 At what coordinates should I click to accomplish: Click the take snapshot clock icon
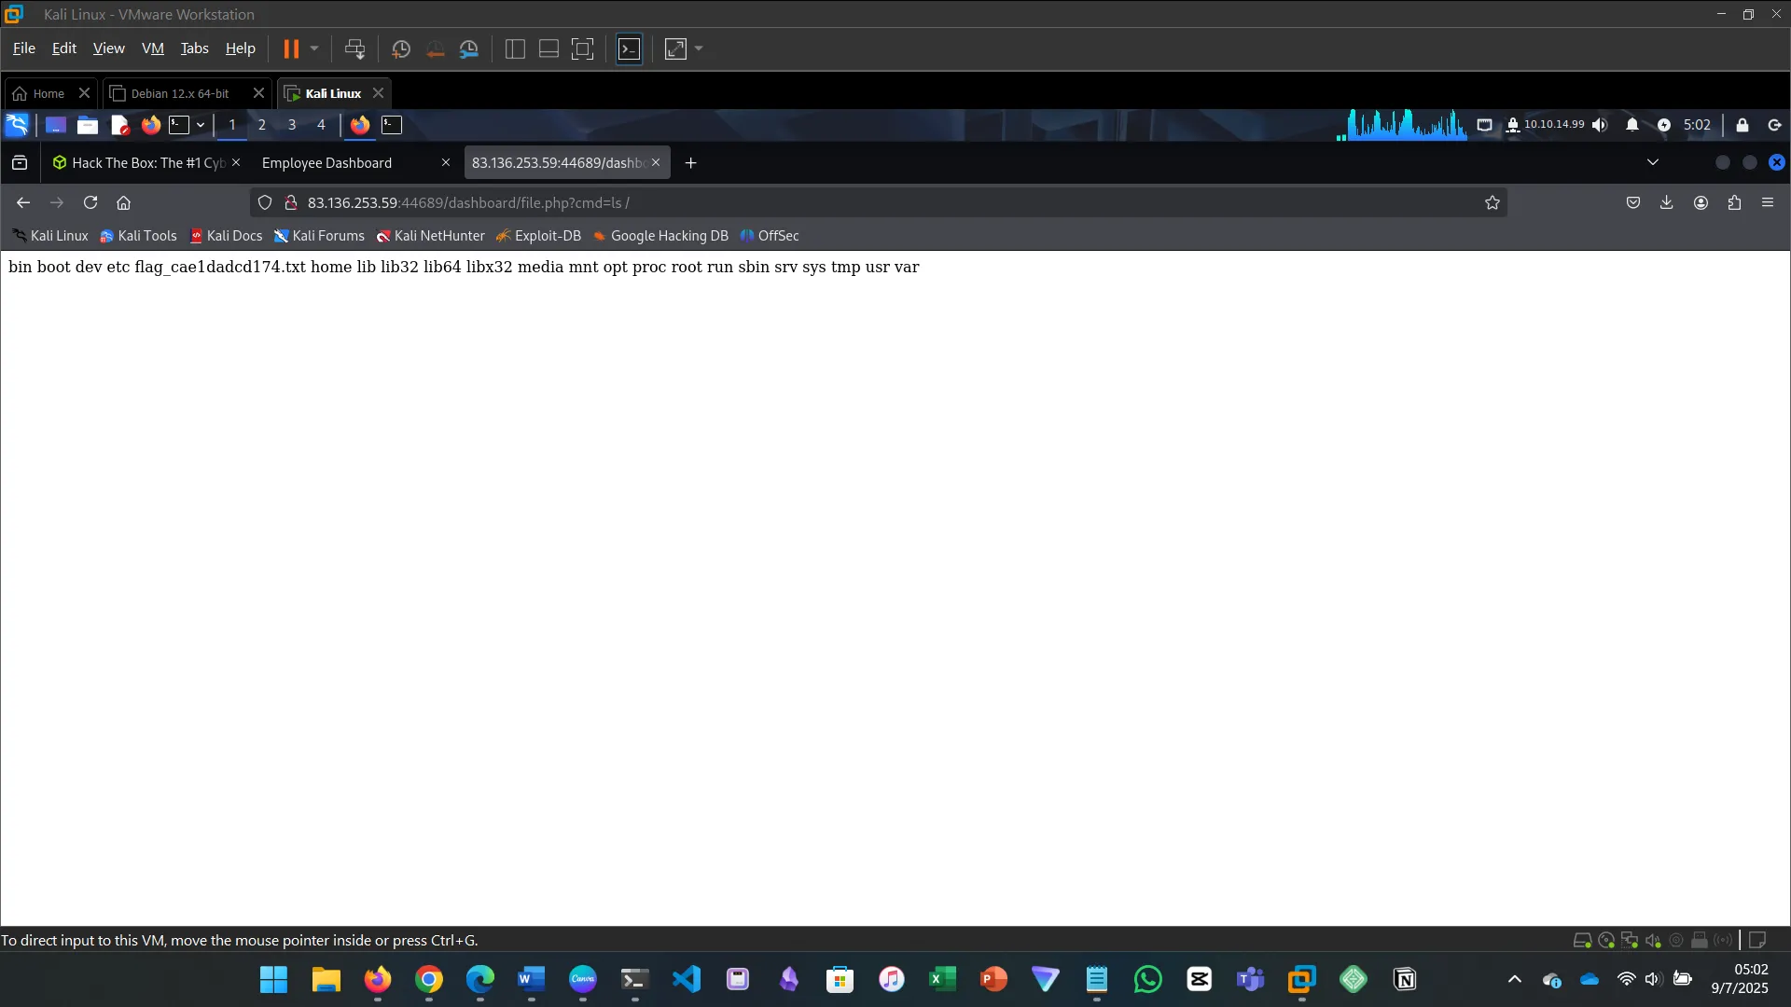point(401,48)
